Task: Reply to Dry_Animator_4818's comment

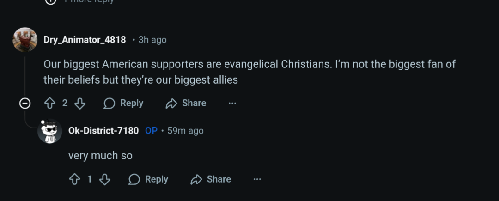Action: click(123, 103)
